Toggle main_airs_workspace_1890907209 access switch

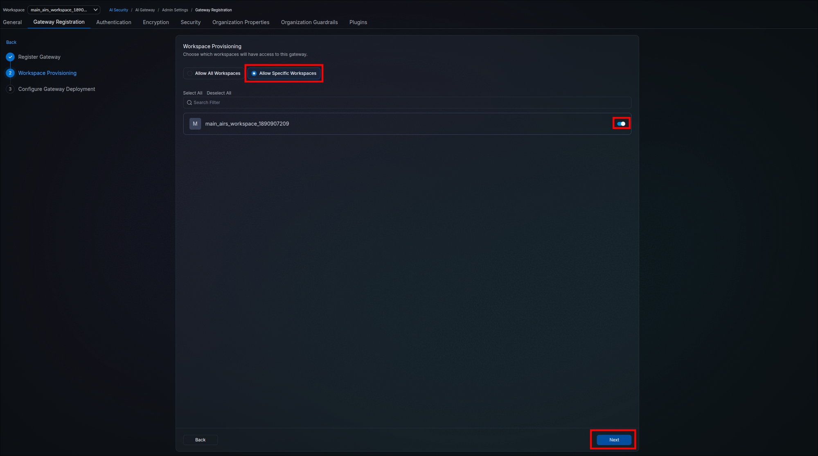(x=621, y=124)
